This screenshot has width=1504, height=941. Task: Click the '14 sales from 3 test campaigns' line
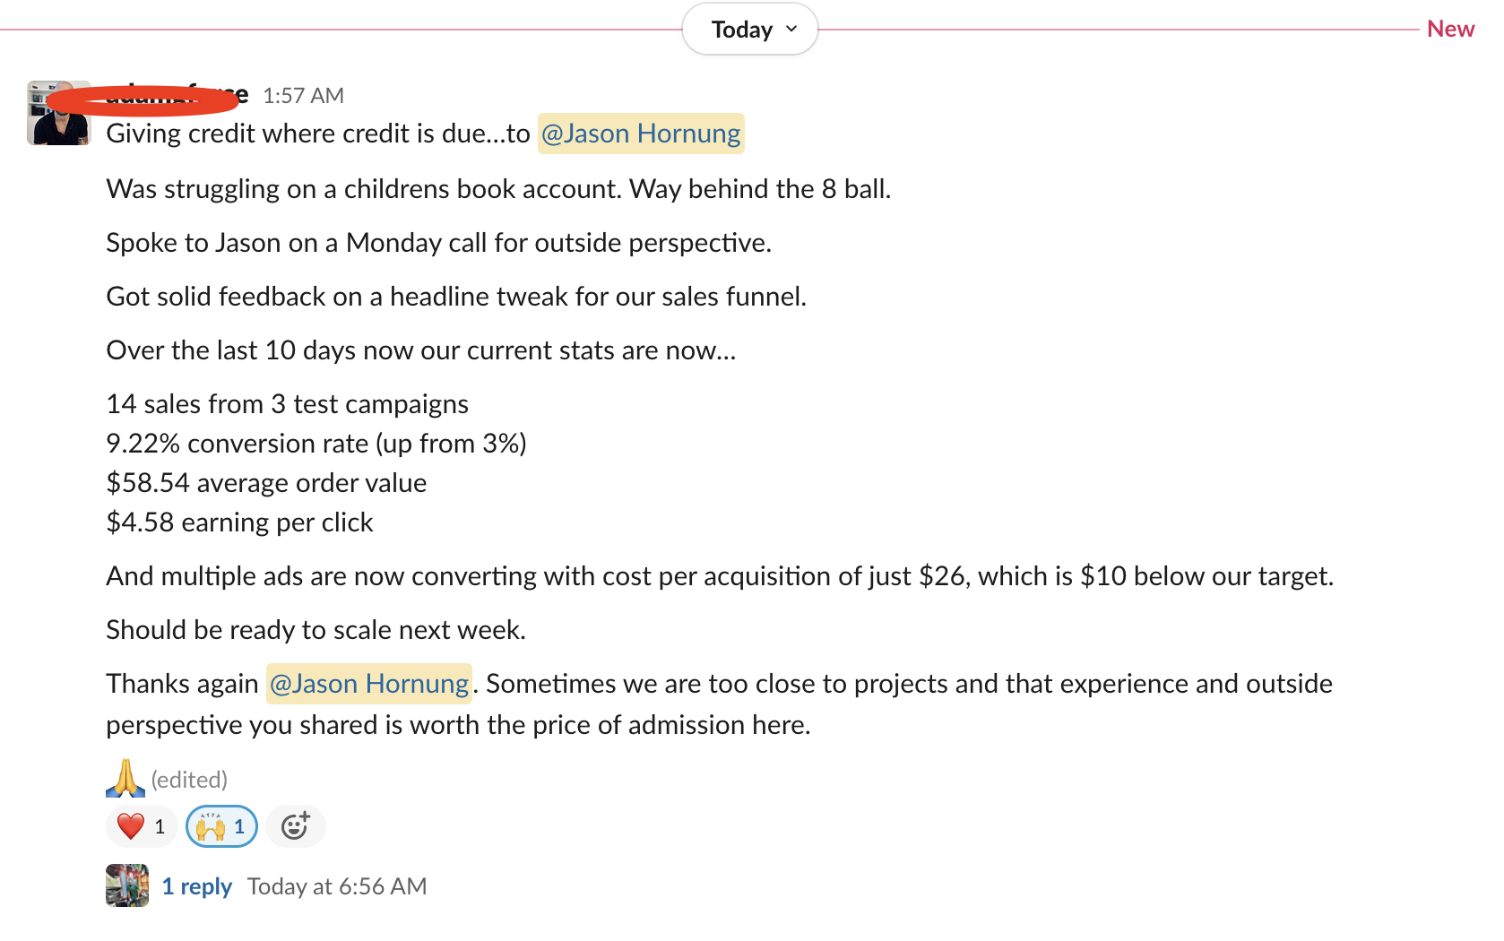287,404
